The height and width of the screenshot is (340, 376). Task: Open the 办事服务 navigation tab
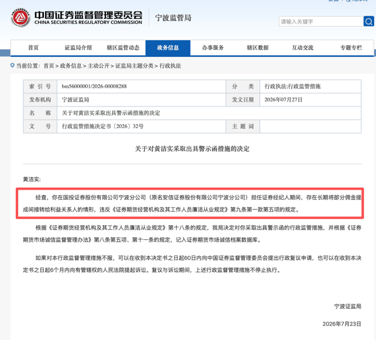click(x=212, y=48)
